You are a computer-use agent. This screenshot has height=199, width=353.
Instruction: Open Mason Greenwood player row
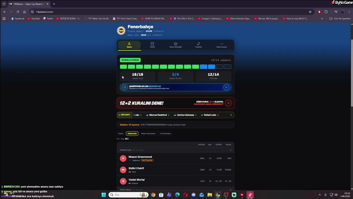[x=175, y=158]
